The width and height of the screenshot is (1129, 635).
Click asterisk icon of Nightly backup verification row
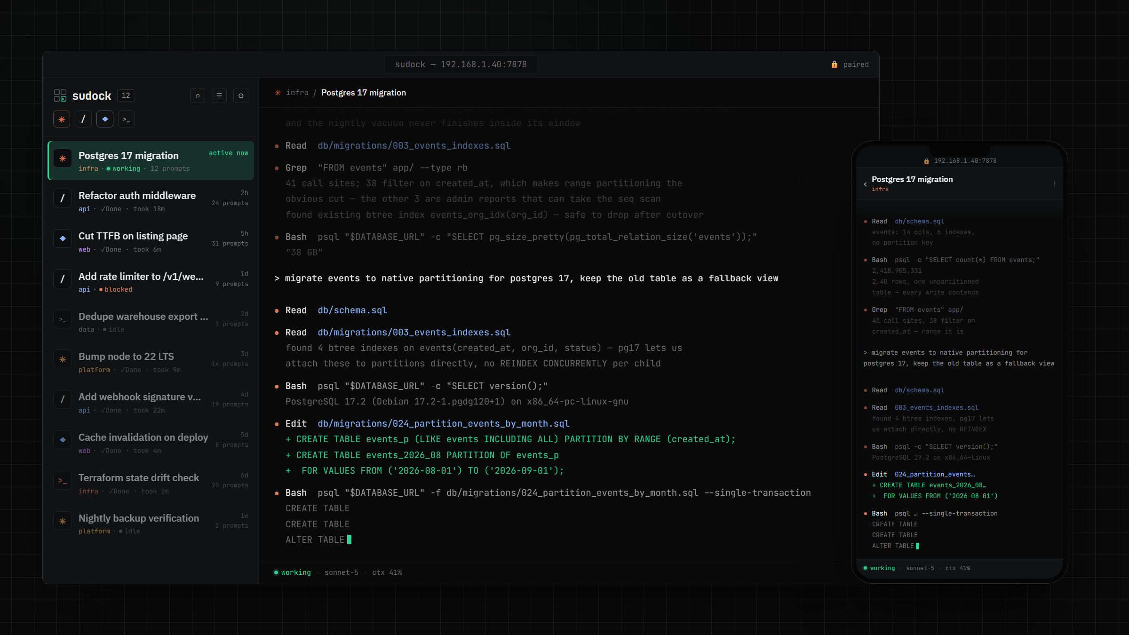click(63, 521)
